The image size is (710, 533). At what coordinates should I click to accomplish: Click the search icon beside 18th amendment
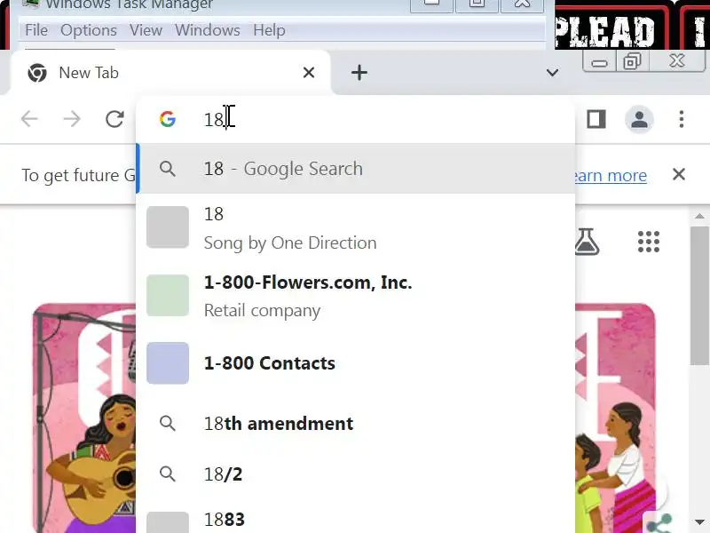pos(168,424)
